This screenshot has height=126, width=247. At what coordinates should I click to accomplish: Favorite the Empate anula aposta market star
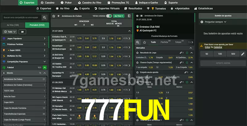pyautogui.click(x=137, y=72)
